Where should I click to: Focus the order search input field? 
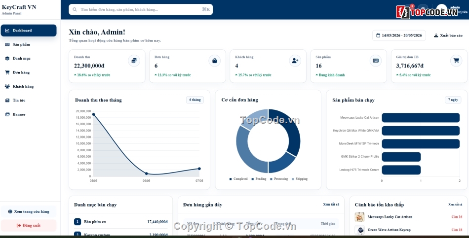(x=141, y=9)
